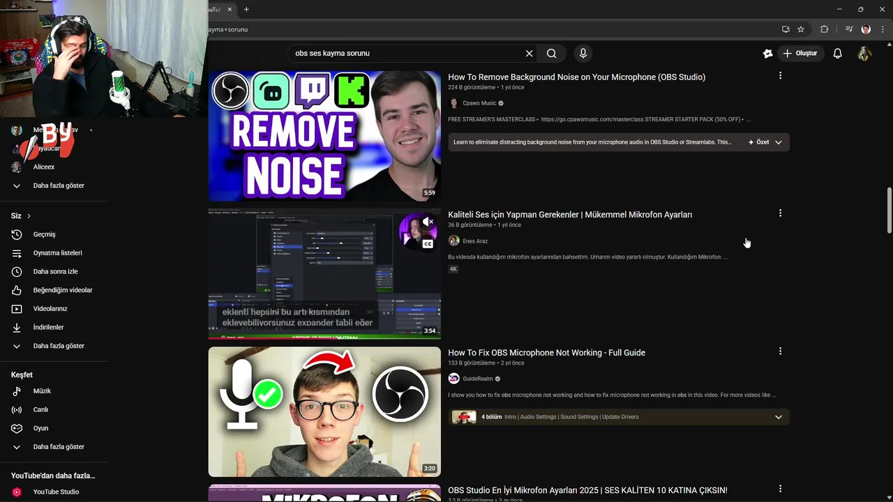Click the Oluştur create button
This screenshot has height=502, width=893.
(800, 54)
